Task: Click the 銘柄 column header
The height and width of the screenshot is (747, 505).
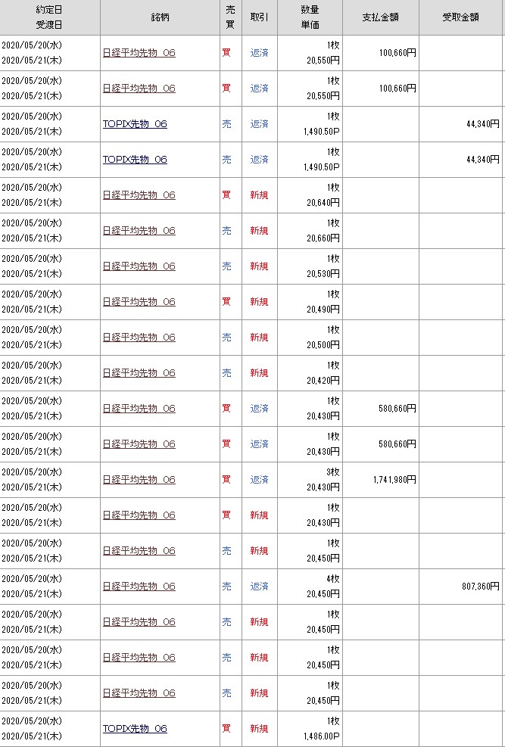Action: (x=159, y=17)
